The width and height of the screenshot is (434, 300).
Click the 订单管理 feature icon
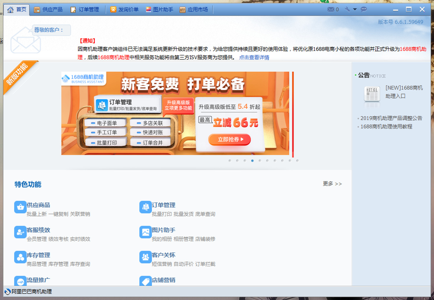point(145,207)
